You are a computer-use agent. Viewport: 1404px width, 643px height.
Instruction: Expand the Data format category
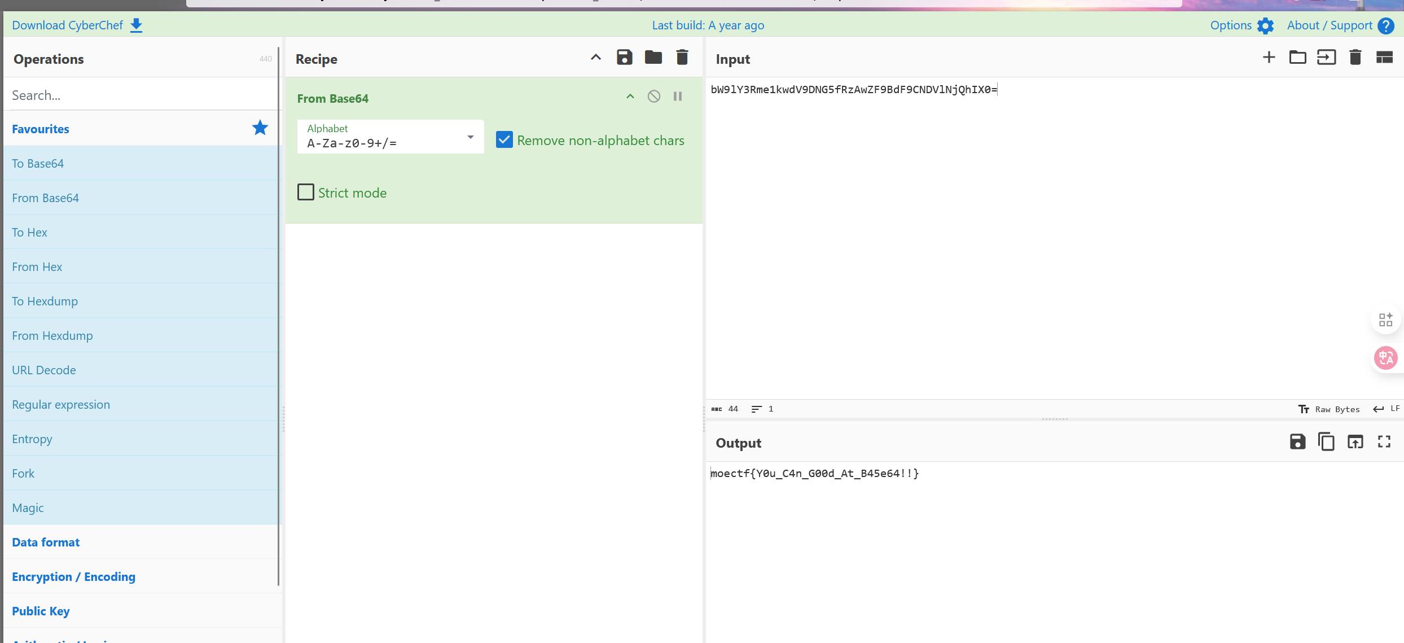tap(46, 542)
